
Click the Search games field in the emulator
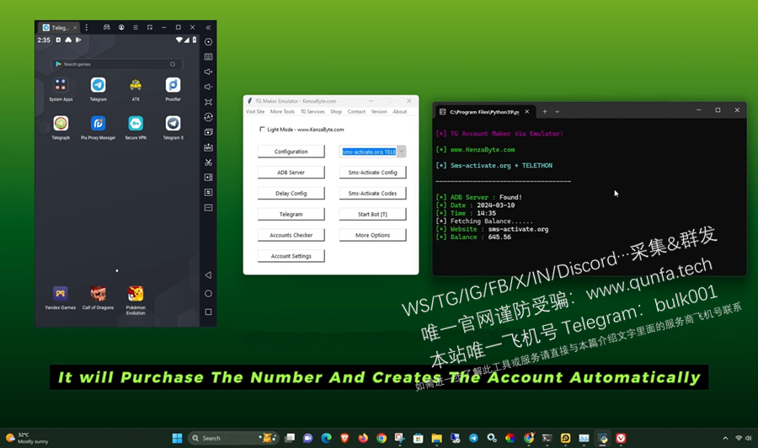click(116, 64)
